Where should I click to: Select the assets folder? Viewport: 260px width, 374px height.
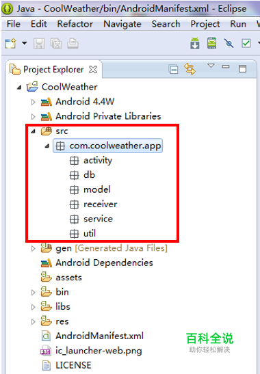[68, 278]
